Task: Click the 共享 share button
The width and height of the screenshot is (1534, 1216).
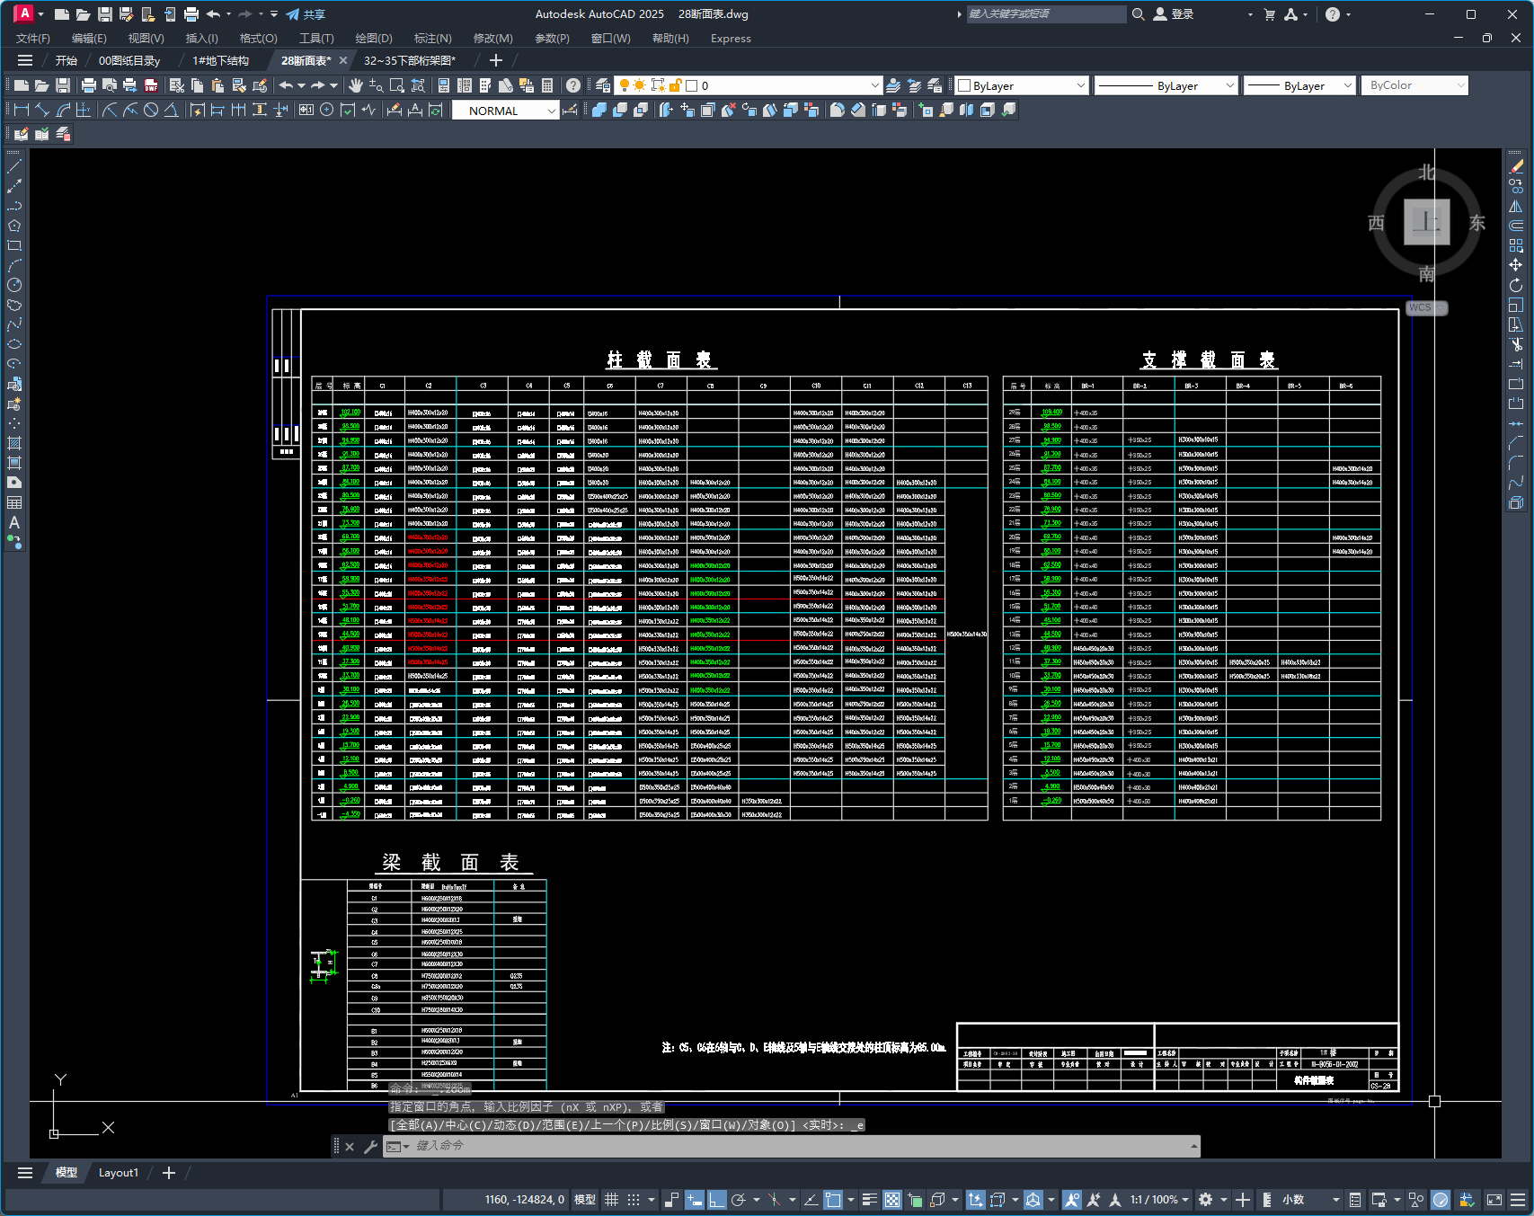Action: pos(306,14)
